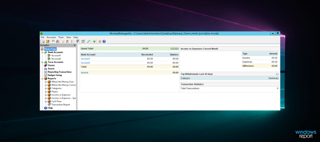The width and height of the screenshot is (320, 142).
Task: Expand the Categories report node
Action: point(46,88)
